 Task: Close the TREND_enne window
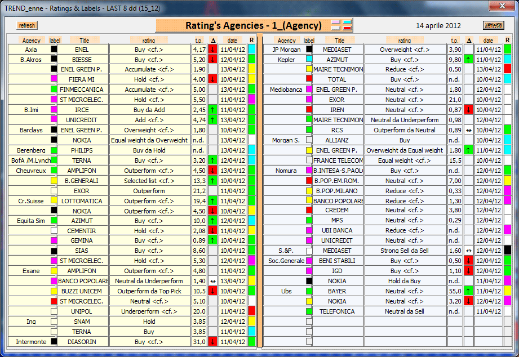pos(502,6)
